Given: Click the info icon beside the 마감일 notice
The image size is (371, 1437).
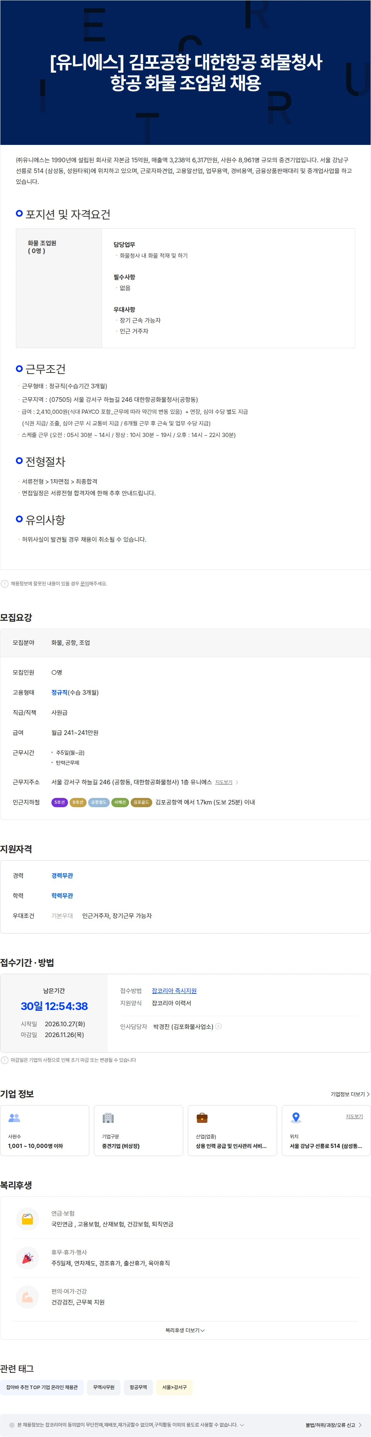Looking at the screenshot, I should [x=5, y=1060].
